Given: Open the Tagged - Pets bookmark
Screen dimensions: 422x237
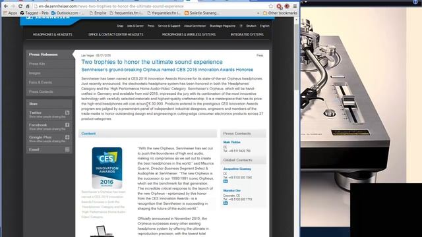Looking at the screenshot, I should (34, 13).
